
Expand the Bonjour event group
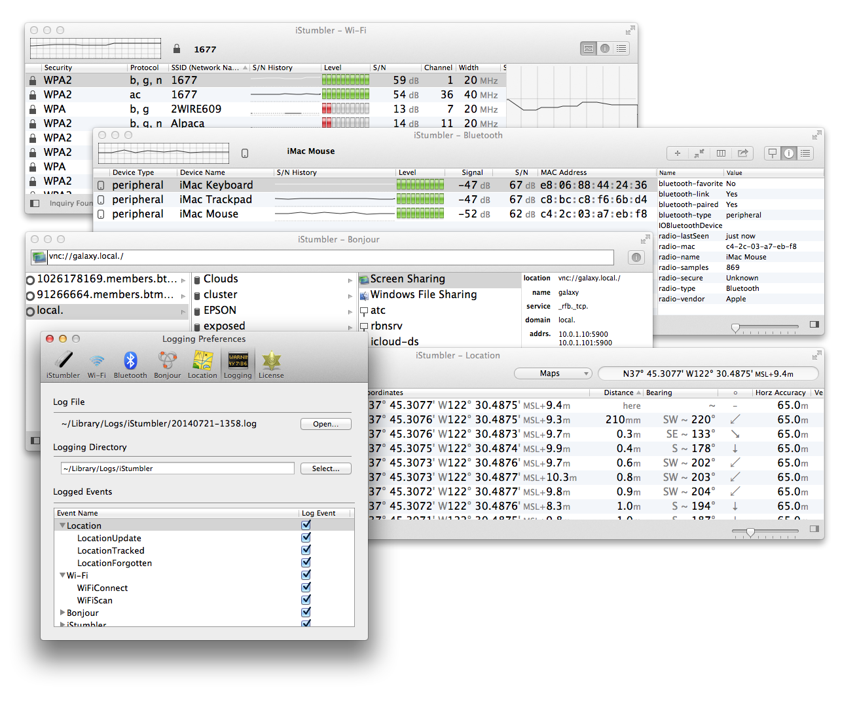click(x=62, y=613)
